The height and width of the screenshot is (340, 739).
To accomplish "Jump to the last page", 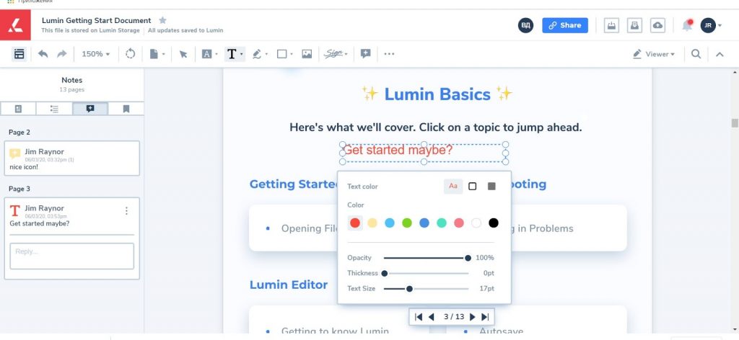I will [485, 317].
